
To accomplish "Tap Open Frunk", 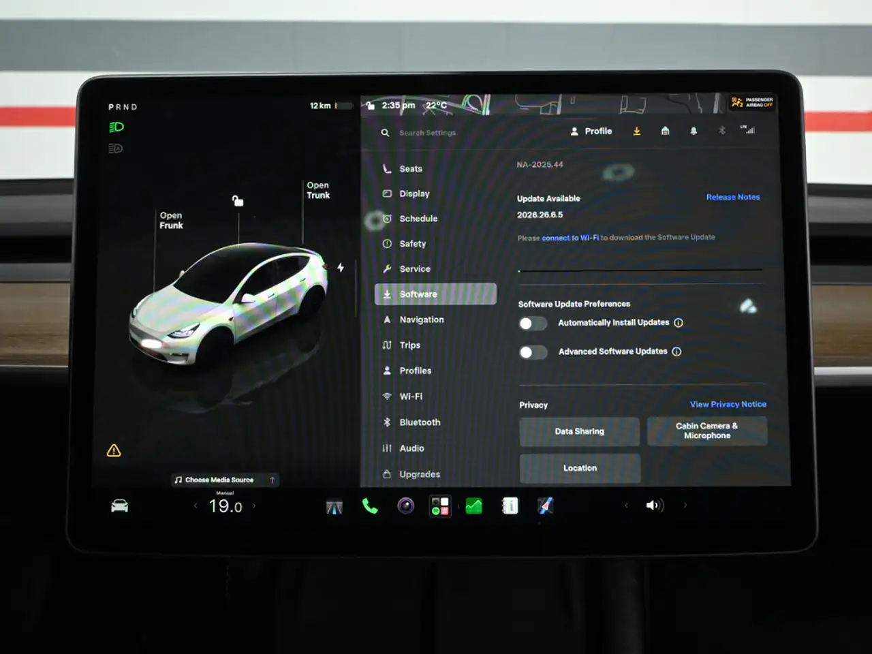I will point(171,220).
